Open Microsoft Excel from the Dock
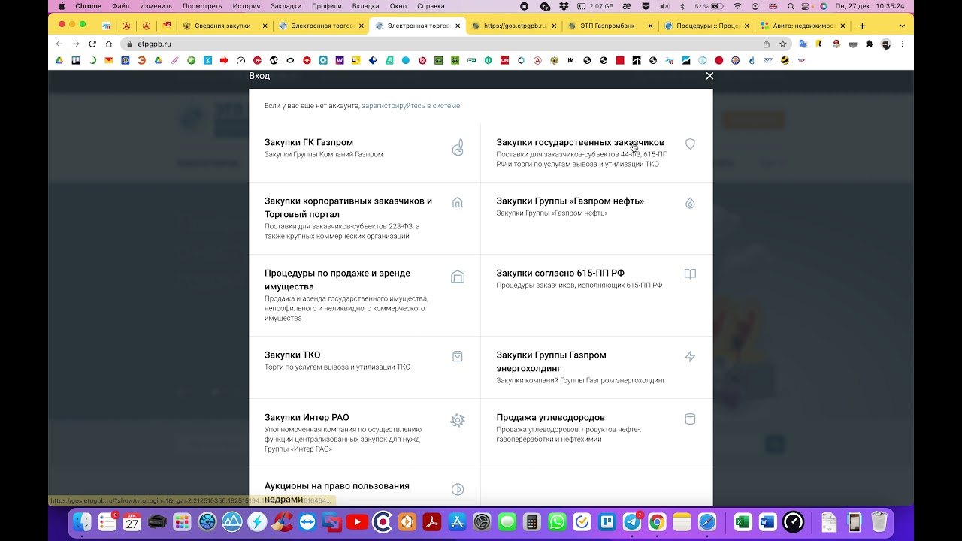The width and height of the screenshot is (962, 541). tap(743, 522)
